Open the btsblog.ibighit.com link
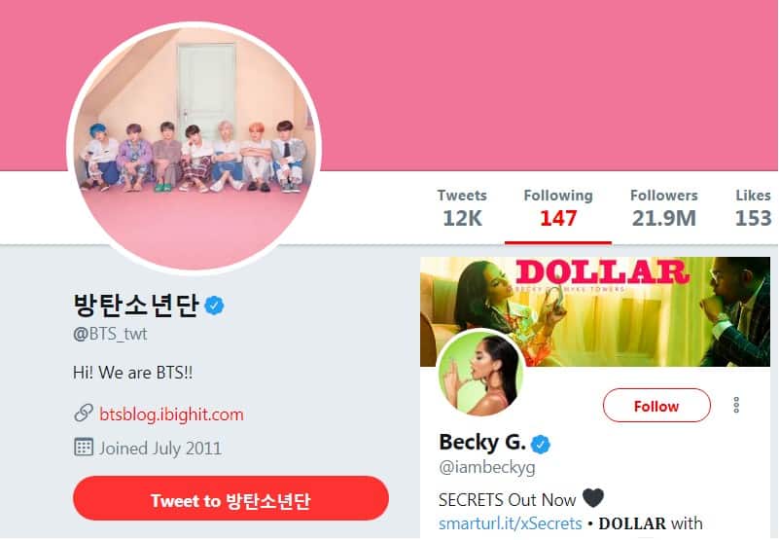Image resolution: width=779 pixels, height=540 pixels. click(x=171, y=414)
